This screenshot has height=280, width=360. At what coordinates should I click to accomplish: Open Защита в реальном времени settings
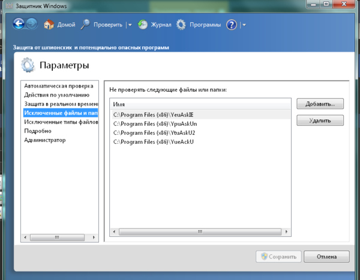click(61, 104)
